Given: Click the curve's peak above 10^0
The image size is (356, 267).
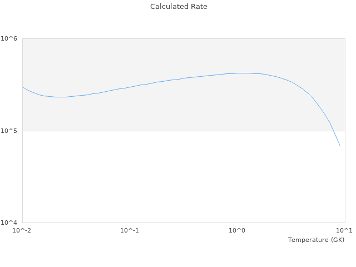Looking at the screenshot, I should click(x=242, y=73).
